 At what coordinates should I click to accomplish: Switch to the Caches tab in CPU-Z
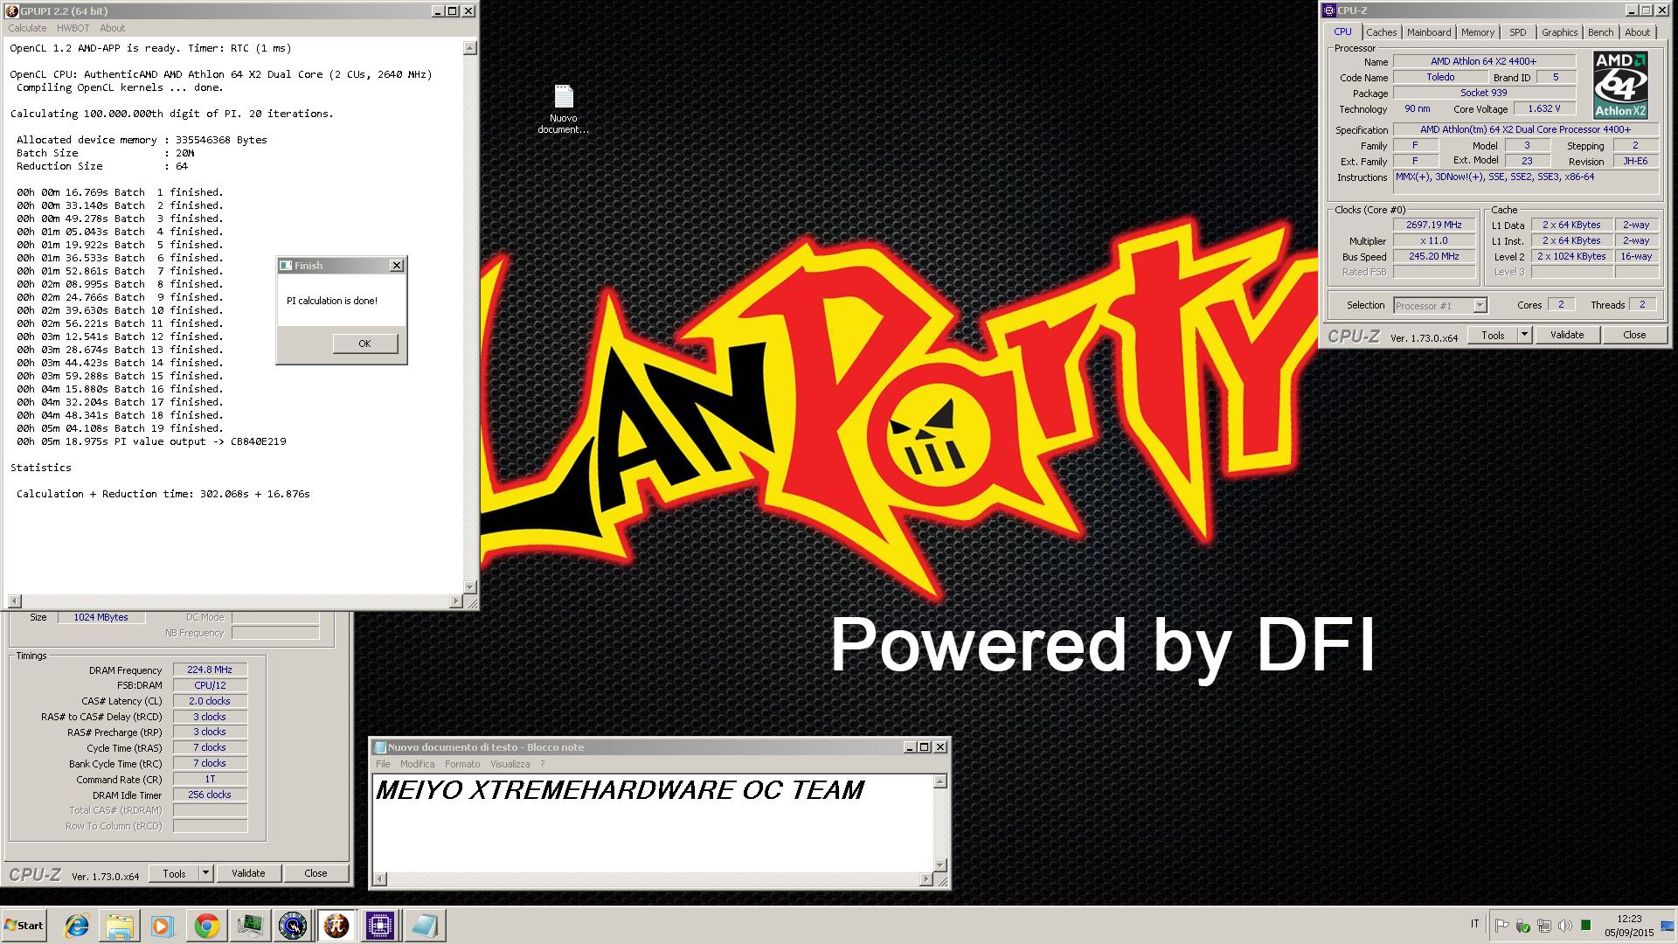tap(1382, 32)
